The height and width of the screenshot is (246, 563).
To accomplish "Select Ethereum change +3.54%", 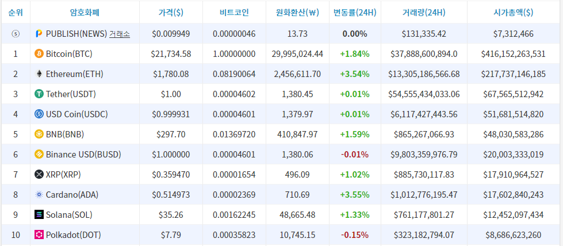I will pos(355,74).
